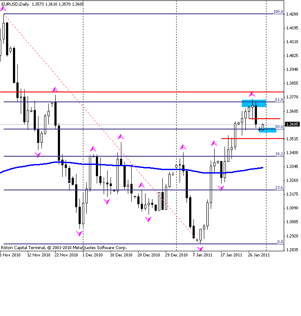Click the 1.3855 price axis label
The image size is (301, 316).
(x=292, y=83)
